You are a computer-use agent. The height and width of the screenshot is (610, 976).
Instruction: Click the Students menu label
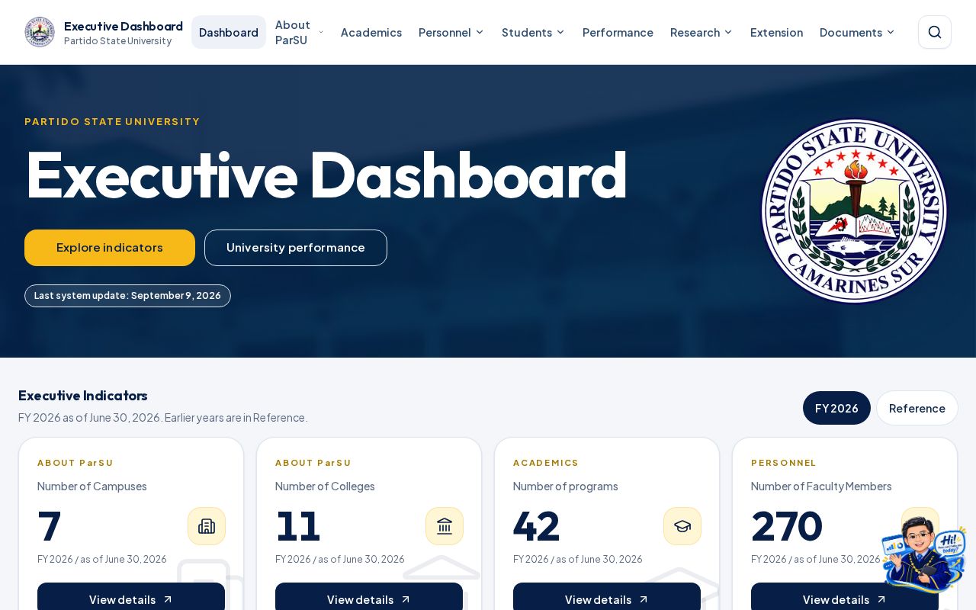pyautogui.click(x=527, y=32)
